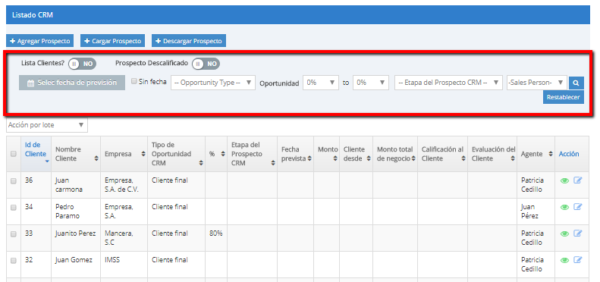This screenshot has height=282, width=600.
Task: Edit client Juan carmona with pencil icon
Action: 577,180
